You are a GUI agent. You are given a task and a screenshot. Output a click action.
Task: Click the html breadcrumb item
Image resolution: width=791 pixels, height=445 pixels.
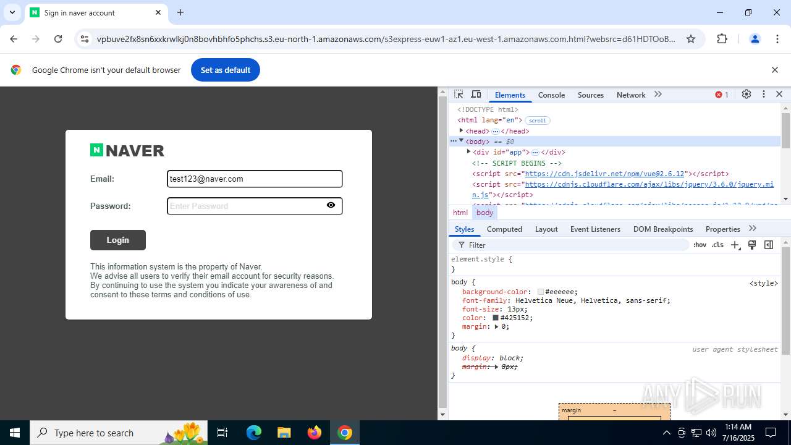(x=460, y=213)
